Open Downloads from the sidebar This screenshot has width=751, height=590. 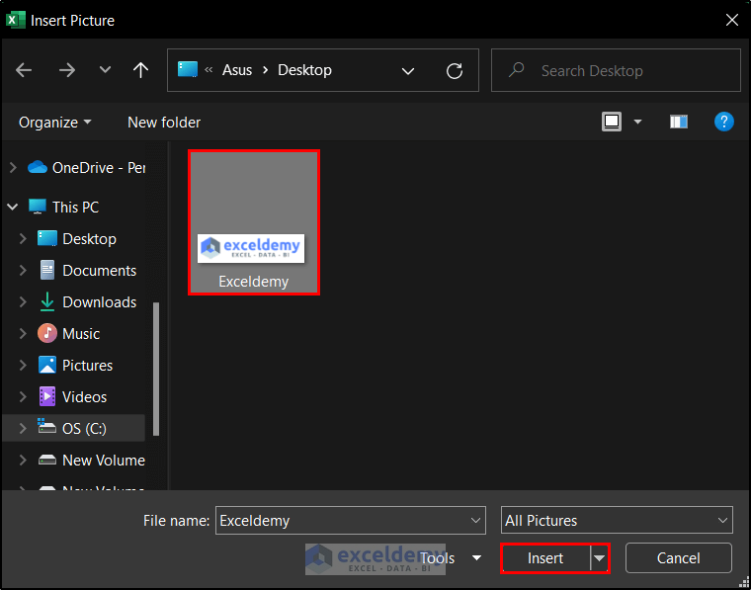click(87, 301)
